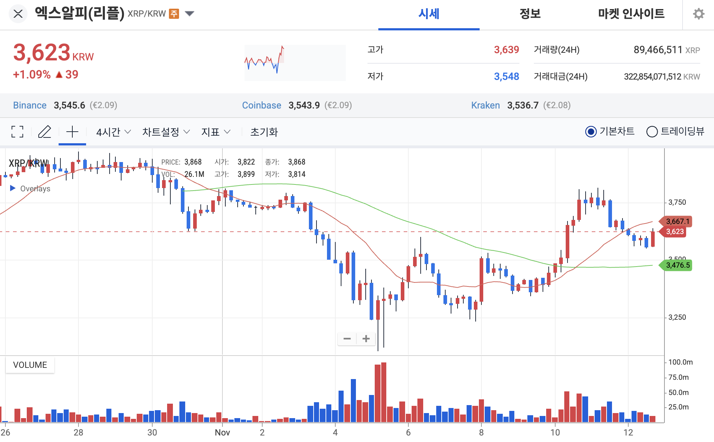Enter fullscreen chart mode
The image size is (714, 442).
click(x=17, y=132)
